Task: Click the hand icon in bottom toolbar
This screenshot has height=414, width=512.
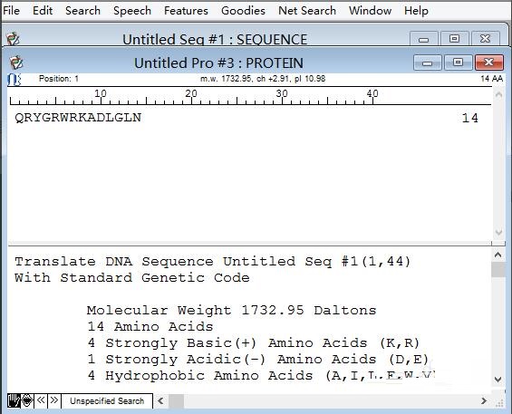Action: pyautogui.click(x=14, y=400)
